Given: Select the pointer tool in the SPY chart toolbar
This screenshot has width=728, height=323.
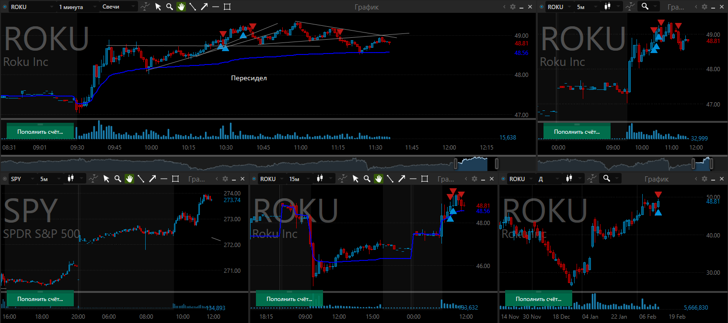Looking at the screenshot, I should click(x=106, y=179).
